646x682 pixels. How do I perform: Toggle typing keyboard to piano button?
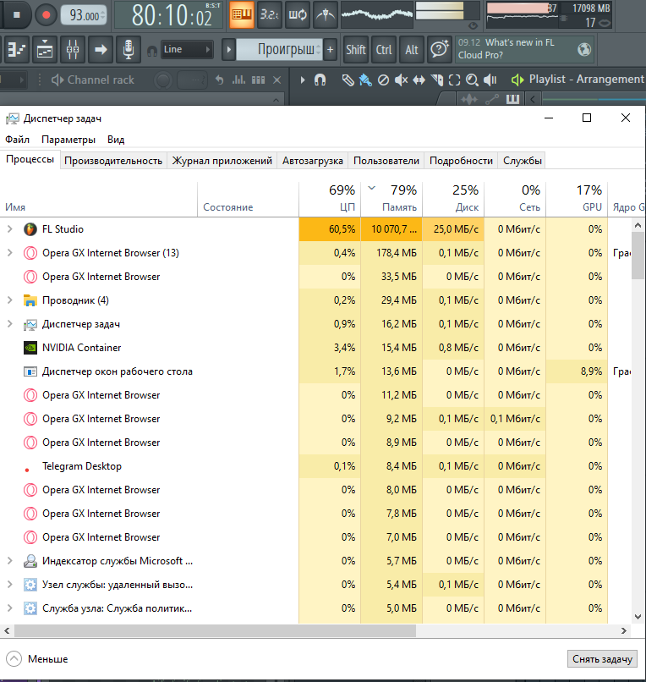coord(242,14)
